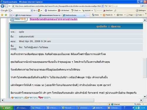Open the pink Siambrandname forum index link
147x110 pixels.
54,19
